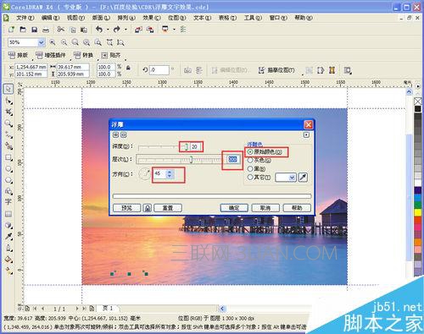Open the 视图 menu
This screenshot has width=424, height=334.
[x=75, y=18]
